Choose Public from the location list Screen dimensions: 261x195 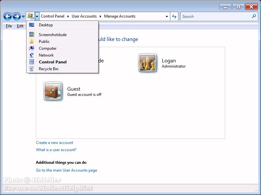click(x=62, y=42)
